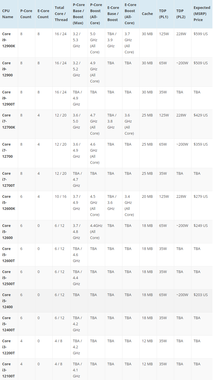Select the Core i7-12700K name cell
The width and height of the screenshot is (213, 380).
pos(9,121)
